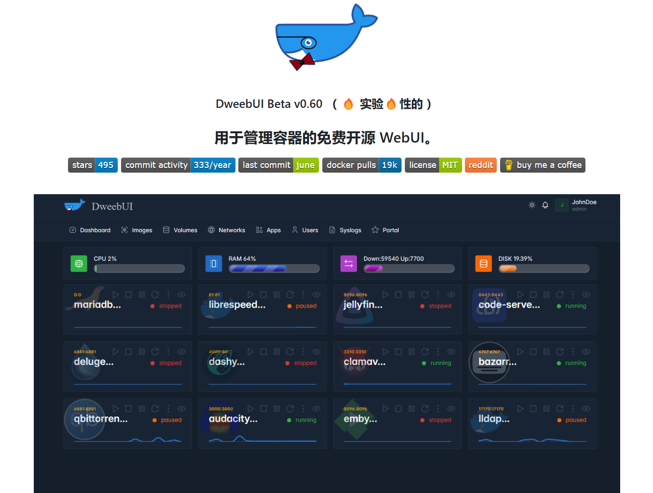Click the green CPU chip icon
653x493 pixels.
79,264
